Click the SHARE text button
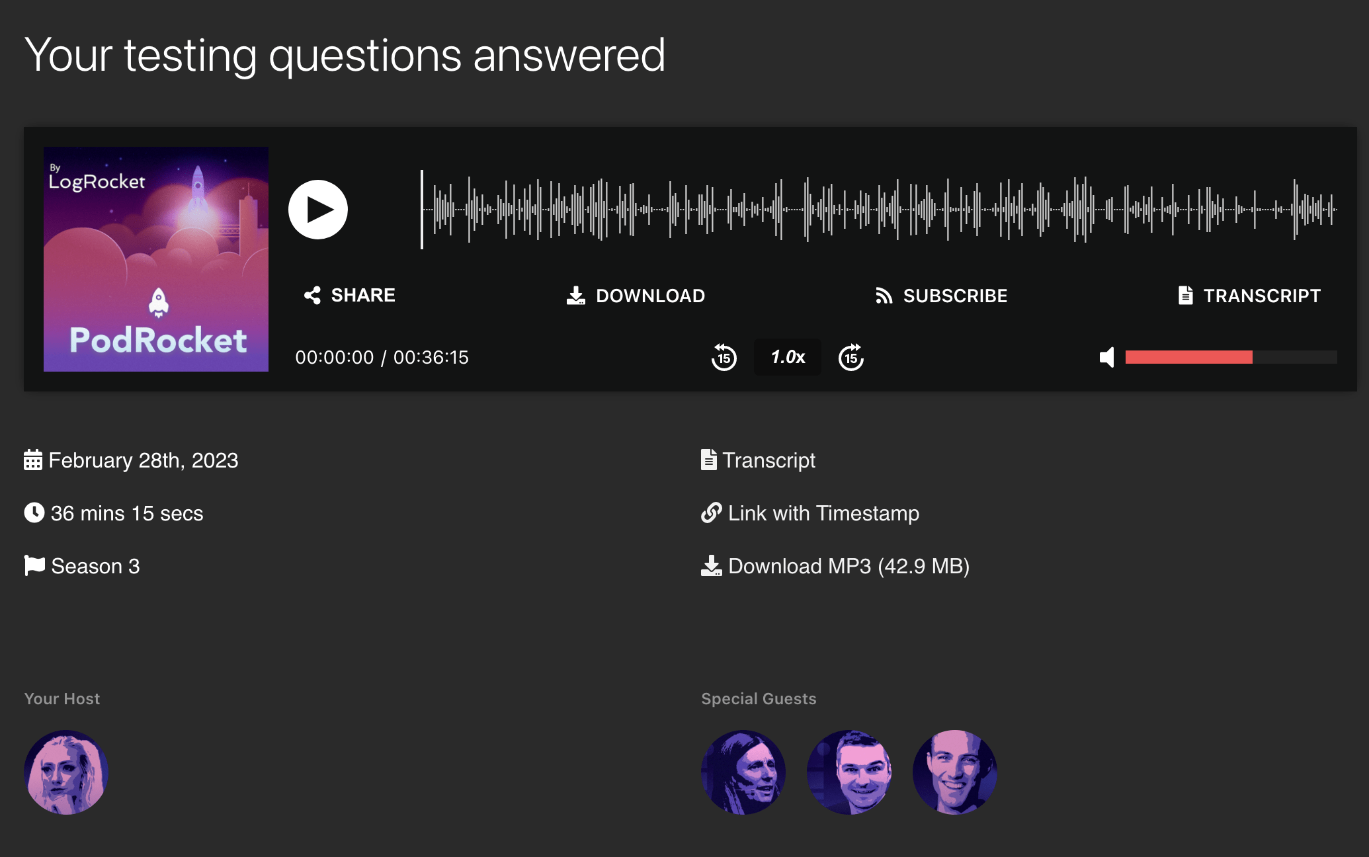Viewport: 1369px width, 857px height. [x=351, y=294]
